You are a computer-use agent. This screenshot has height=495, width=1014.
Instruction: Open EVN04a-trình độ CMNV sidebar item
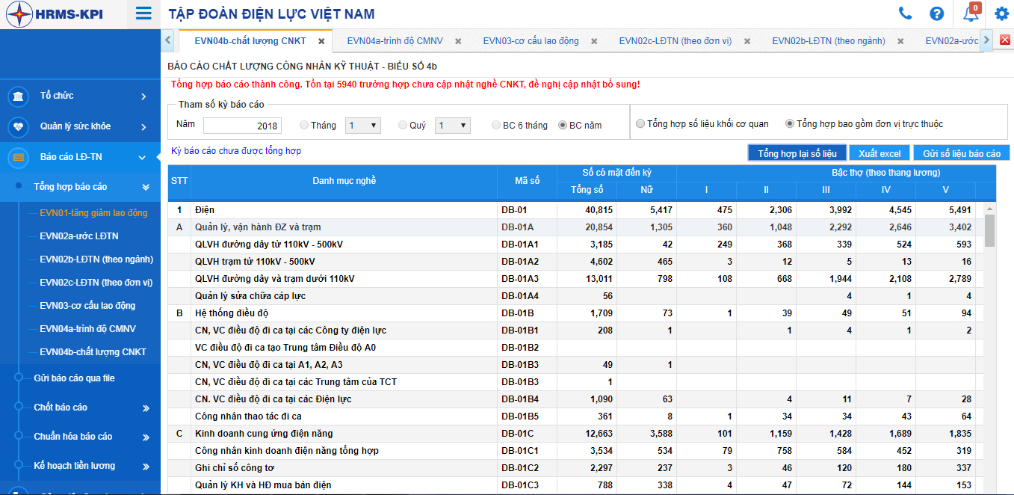(87, 329)
